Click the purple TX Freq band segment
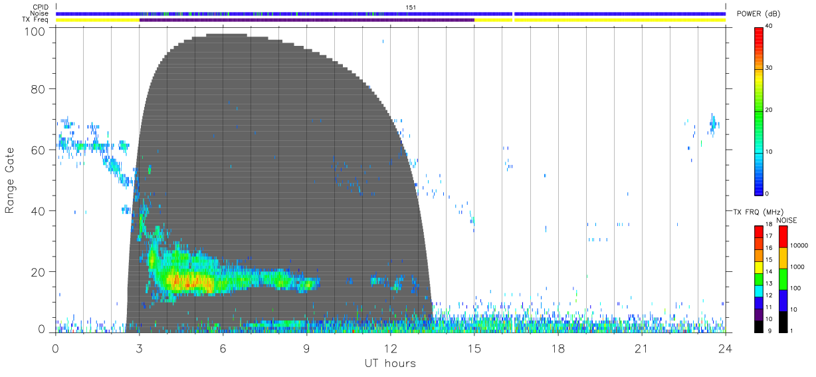 (307, 20)
